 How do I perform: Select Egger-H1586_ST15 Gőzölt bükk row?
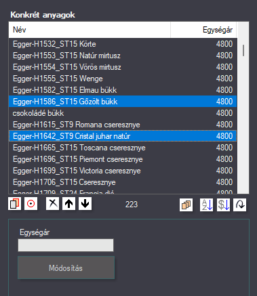123,102
